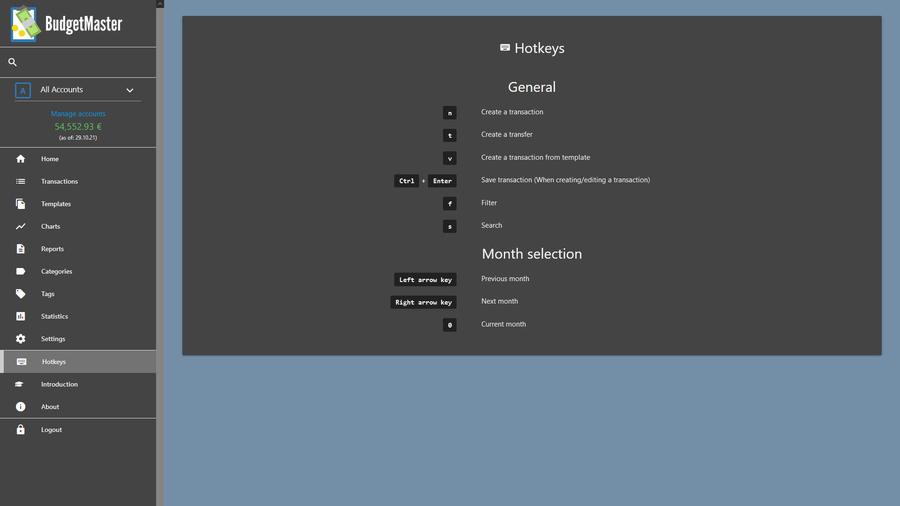Viewport: 900px width, 506px height.
Task: Click the Statistics bar chart icon
Action: [x=21, y=316]
